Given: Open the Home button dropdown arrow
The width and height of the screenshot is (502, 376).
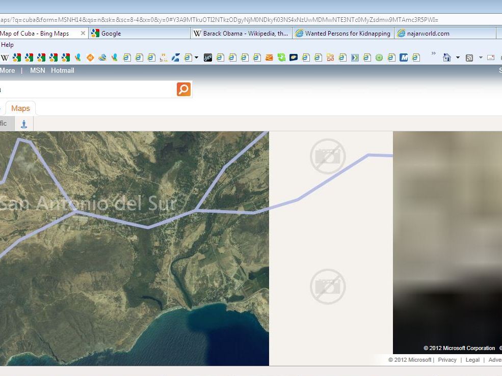Looking at the screenshot, I should pyautogui.click(x=458, y=57).
